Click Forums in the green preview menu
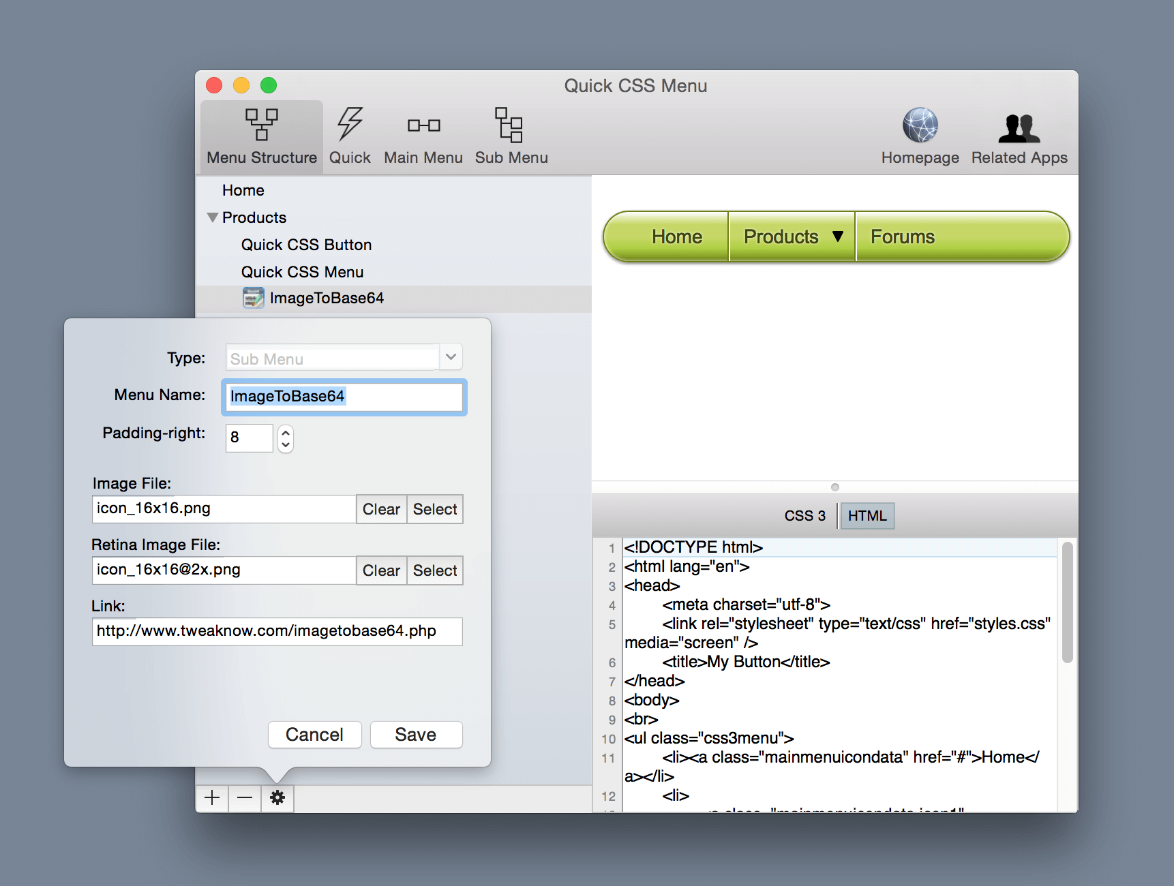Screen dimensions: 1174x886 coord(903,236)
